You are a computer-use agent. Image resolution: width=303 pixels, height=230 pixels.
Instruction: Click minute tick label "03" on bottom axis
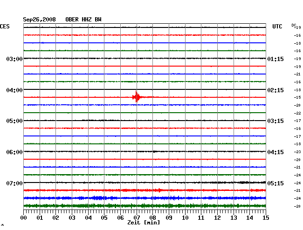pyautogui.click(x=72, y=218)
